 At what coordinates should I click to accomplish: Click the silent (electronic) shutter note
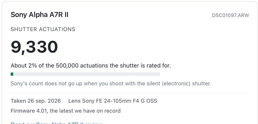click(x=111, y=84)
